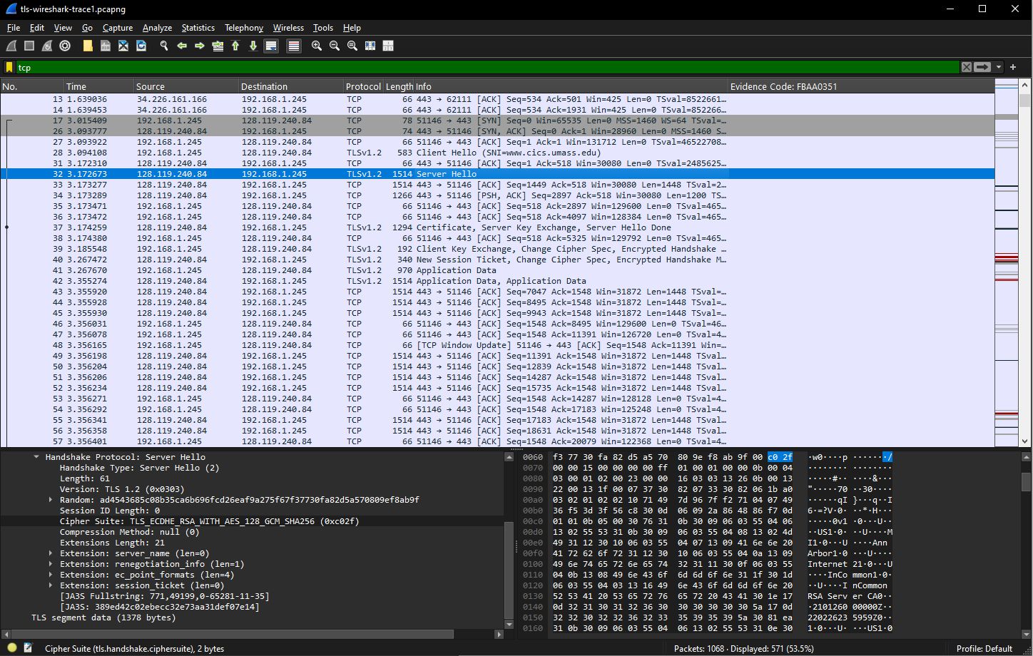Open the Tools menu

(x=323, y=28)
